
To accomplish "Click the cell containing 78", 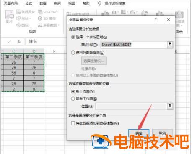I will click(34, 84).
